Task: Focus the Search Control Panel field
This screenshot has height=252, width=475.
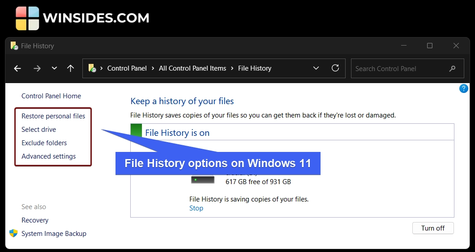Action: (x=407, y=69)
